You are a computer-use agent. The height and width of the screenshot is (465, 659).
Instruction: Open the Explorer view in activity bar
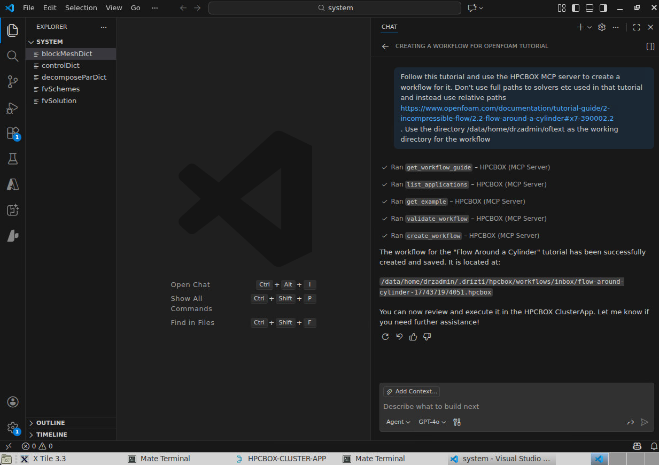point(12,30)
